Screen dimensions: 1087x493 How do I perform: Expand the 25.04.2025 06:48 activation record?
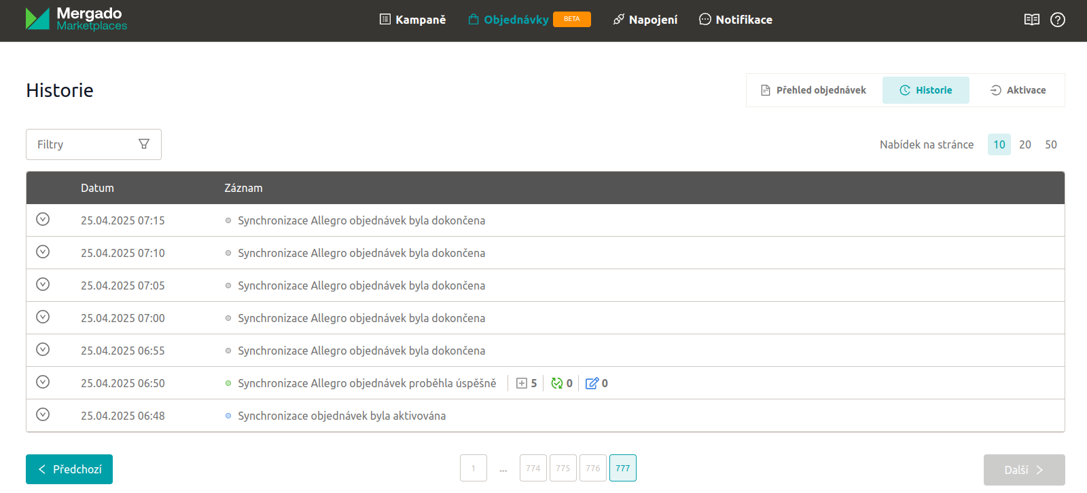(x=43, y=414)
